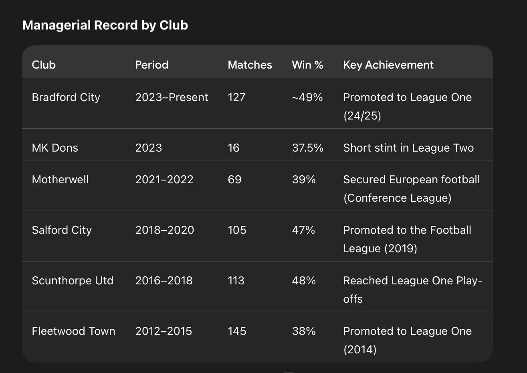
Task: Click the Period column header
Action: pyautogui.click(x=151, y=65)
